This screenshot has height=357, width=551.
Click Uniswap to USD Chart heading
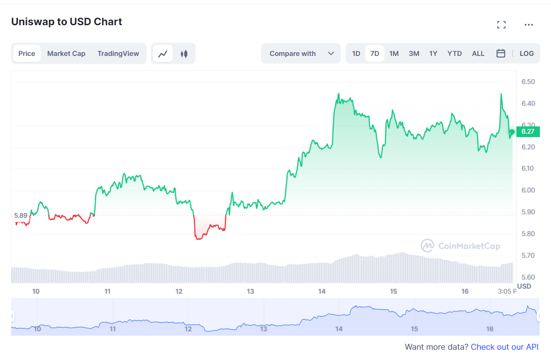[x=67, y=22]
